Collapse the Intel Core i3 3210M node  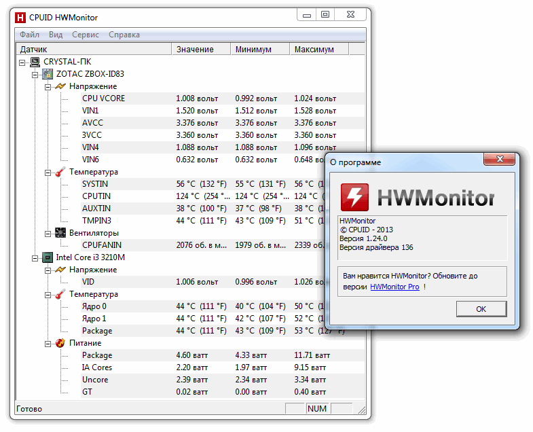pos(35,259)
